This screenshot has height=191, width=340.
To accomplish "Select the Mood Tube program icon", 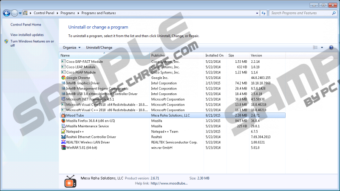I will click(x=63, y=115).
